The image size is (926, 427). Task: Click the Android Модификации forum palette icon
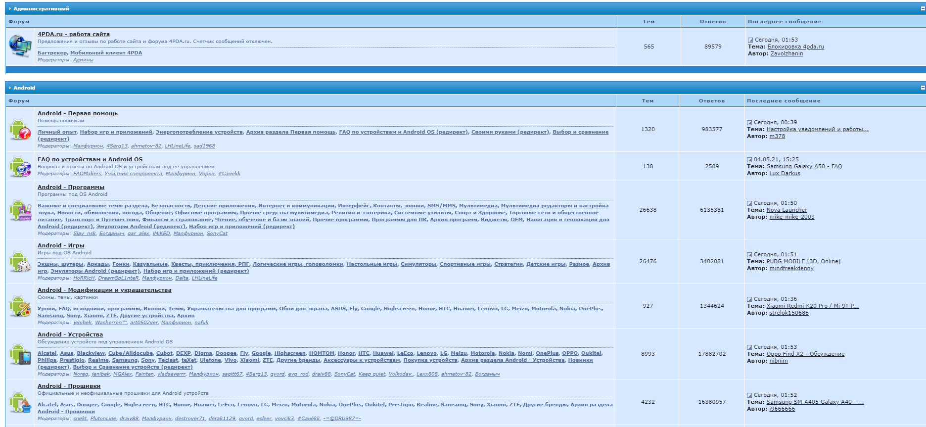pos(20,306)
